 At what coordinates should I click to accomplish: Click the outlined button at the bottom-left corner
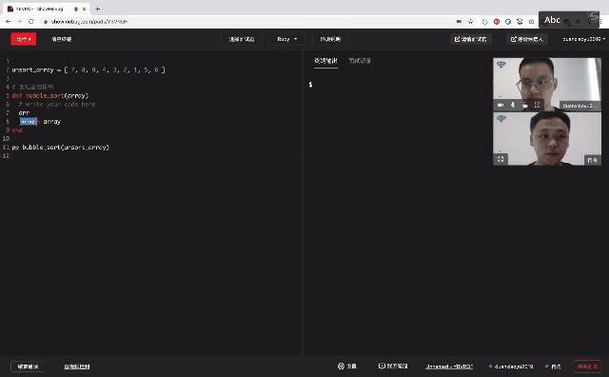pos(28,367)
